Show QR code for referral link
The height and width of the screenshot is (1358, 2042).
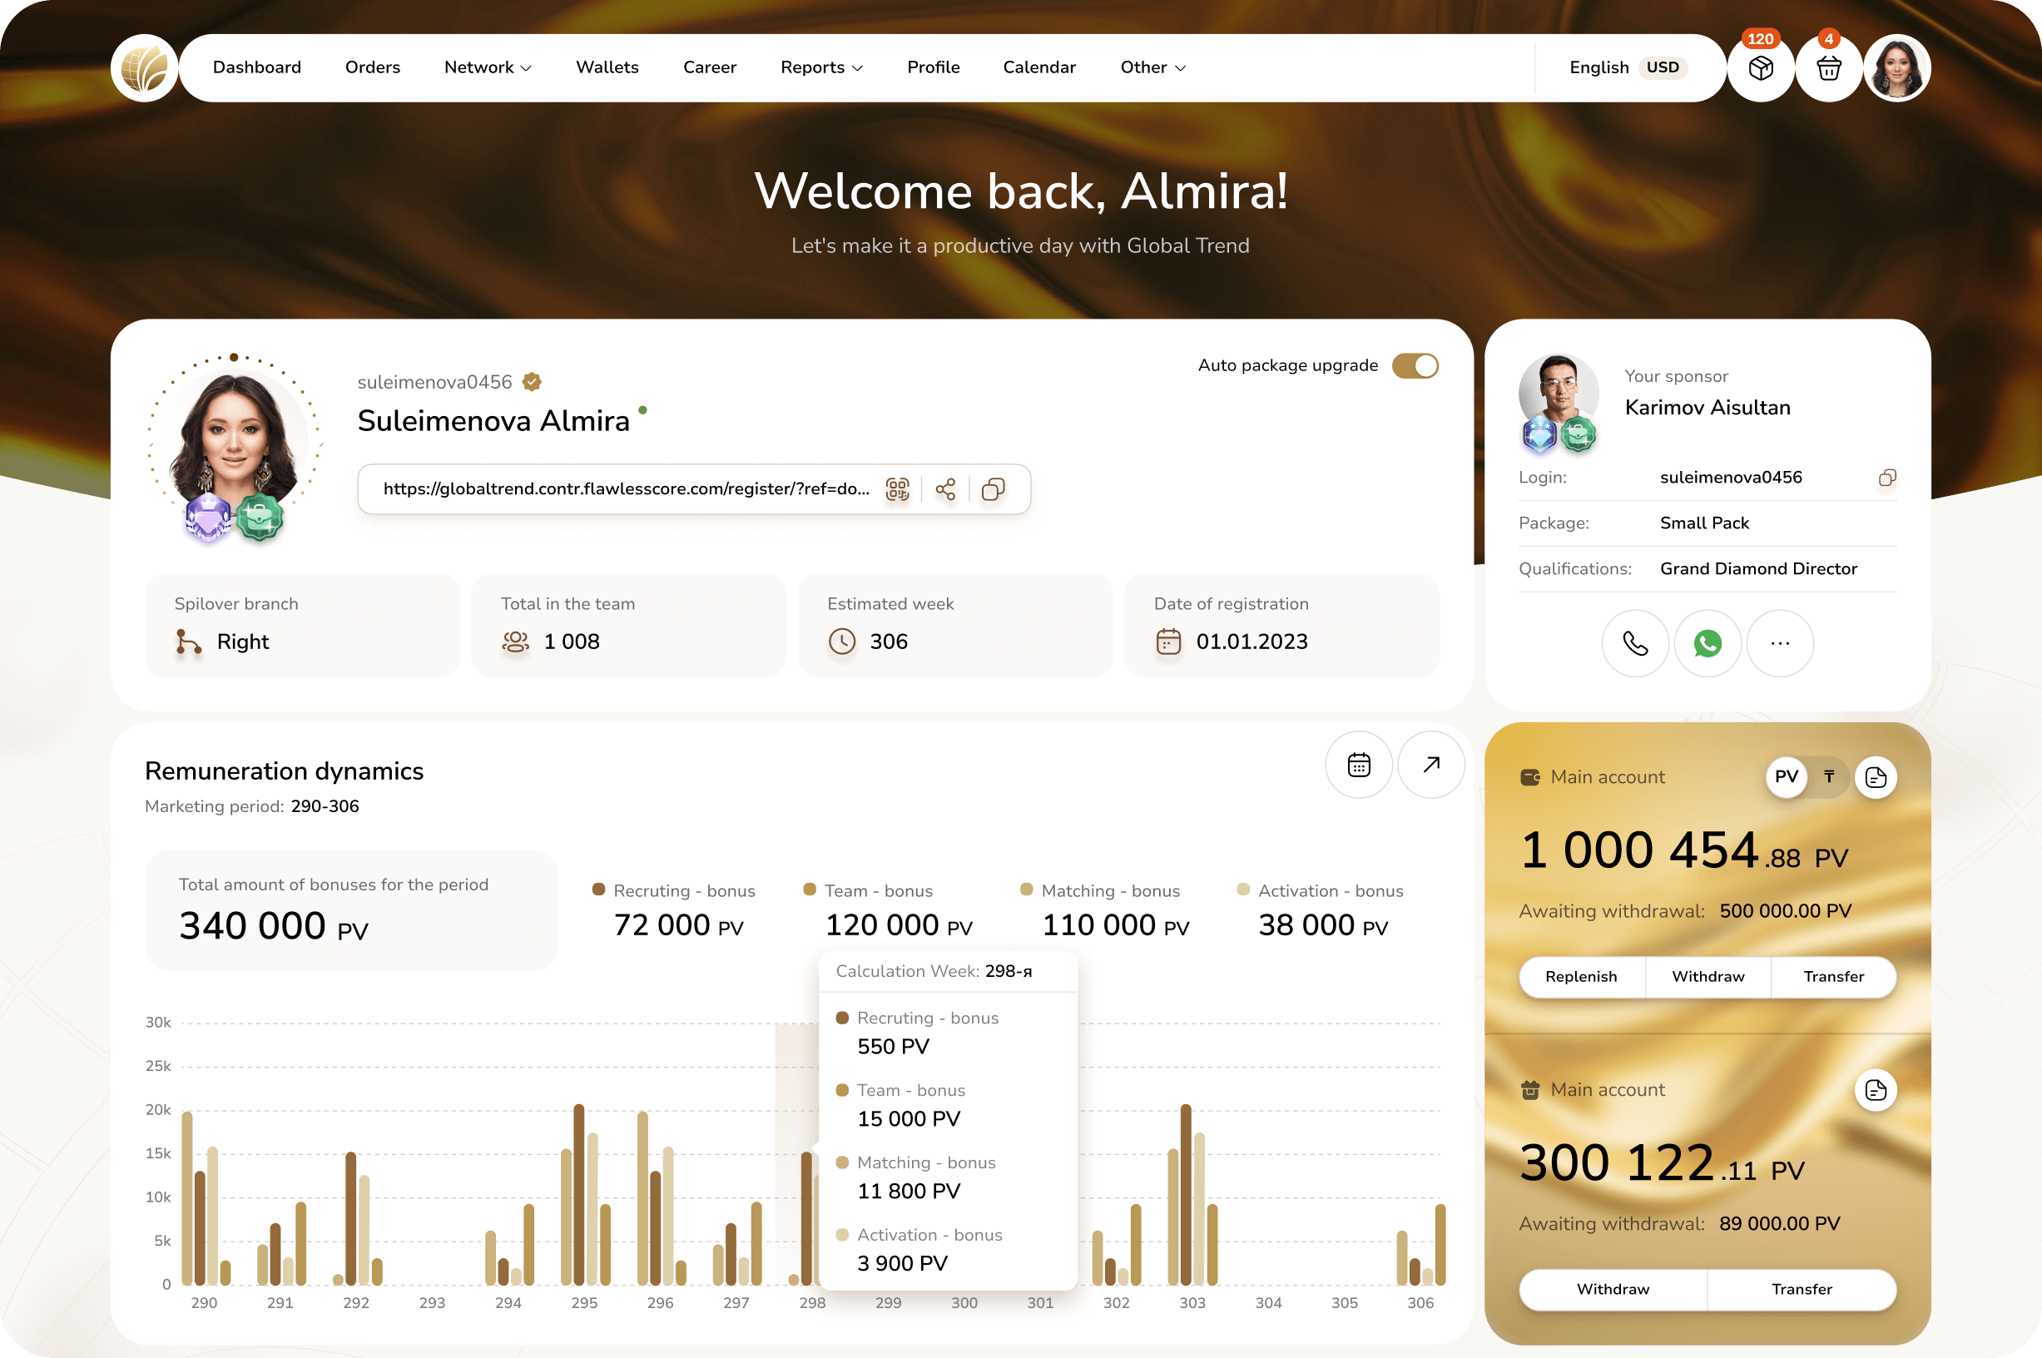click(897, 489)
